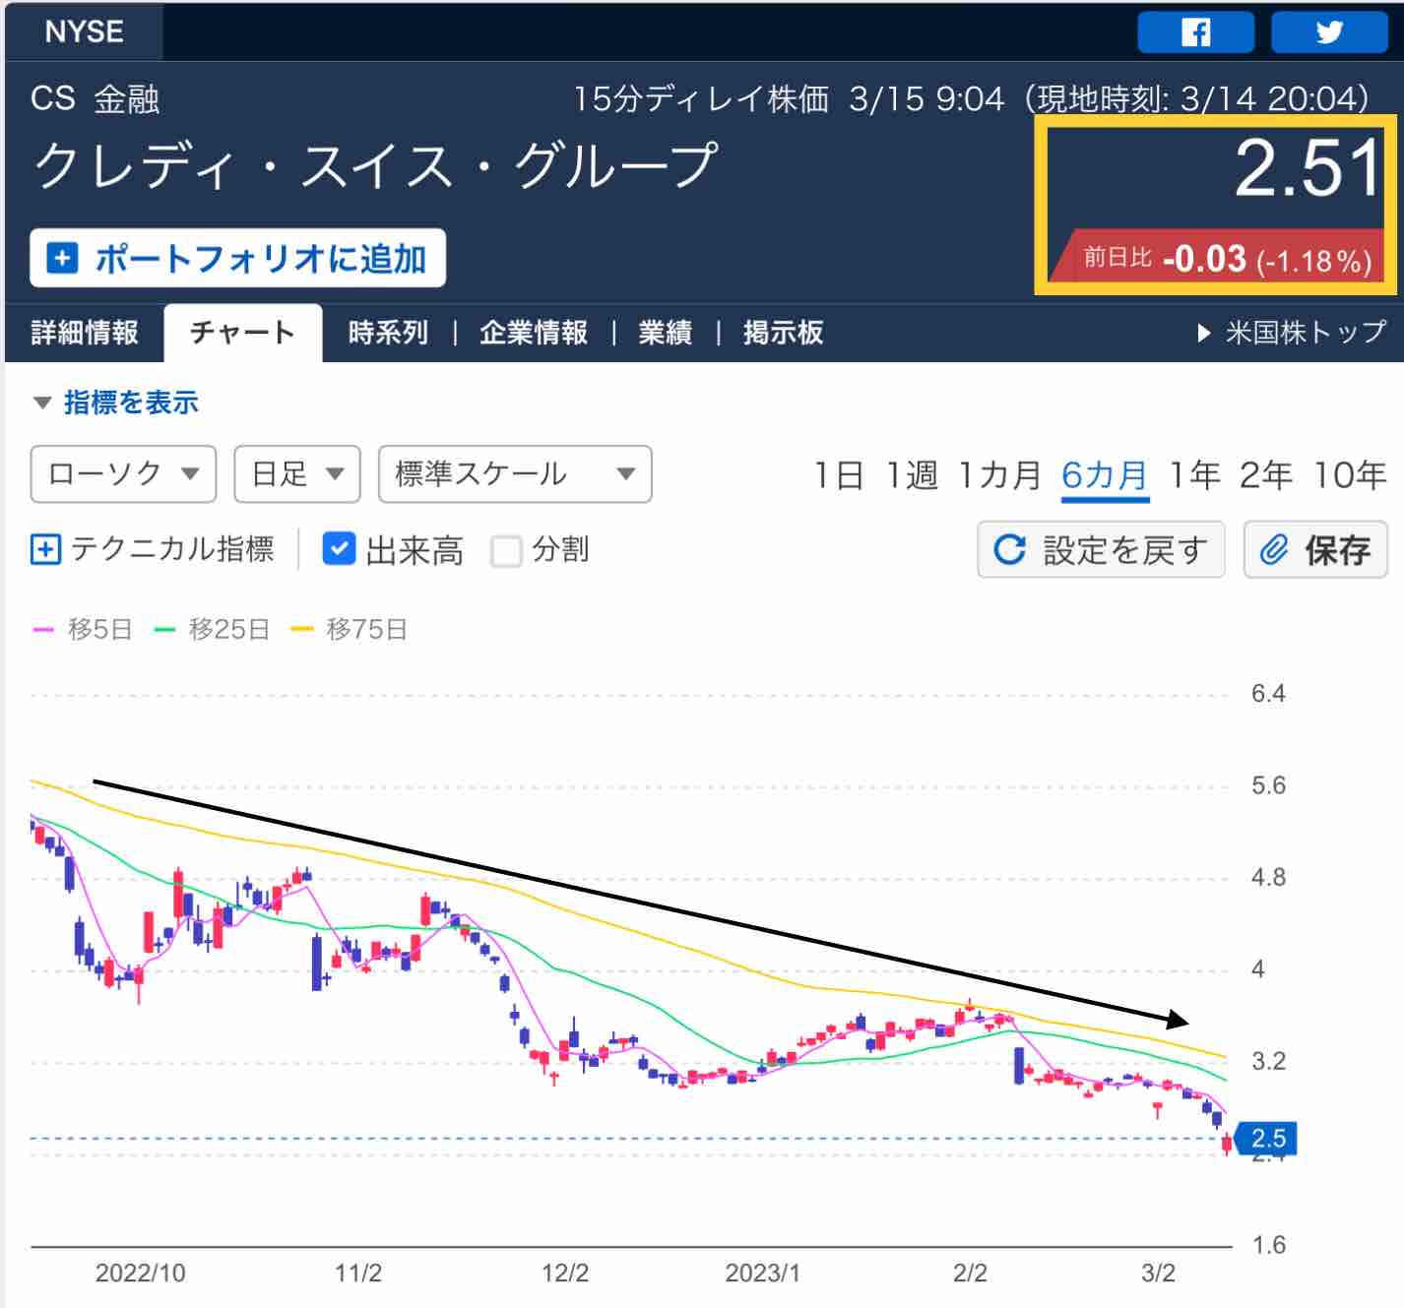Screen dimensions: 1404x1308
Task: Click the 2022/10 date axis label
Action: (140, 1273)
